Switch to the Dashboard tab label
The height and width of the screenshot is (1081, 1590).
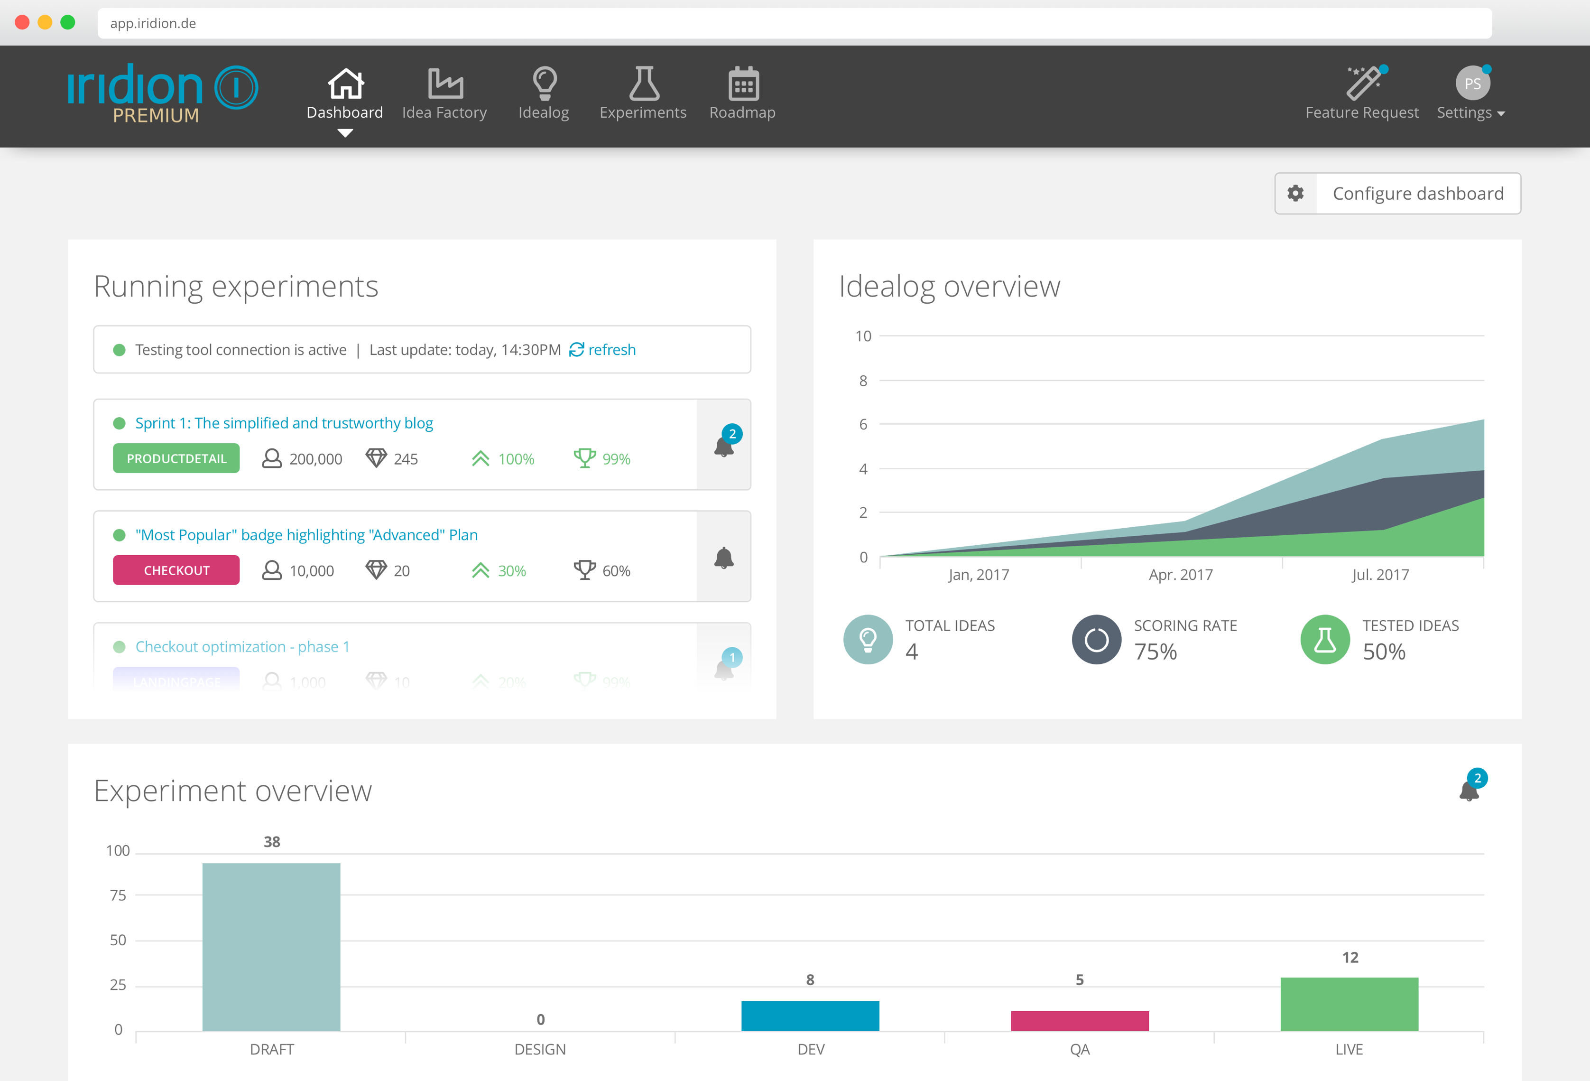pyautogui.click(x=345, y=112)
